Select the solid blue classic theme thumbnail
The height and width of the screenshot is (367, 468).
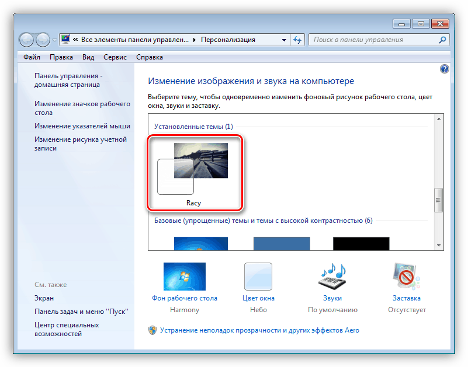pos(282,243)
